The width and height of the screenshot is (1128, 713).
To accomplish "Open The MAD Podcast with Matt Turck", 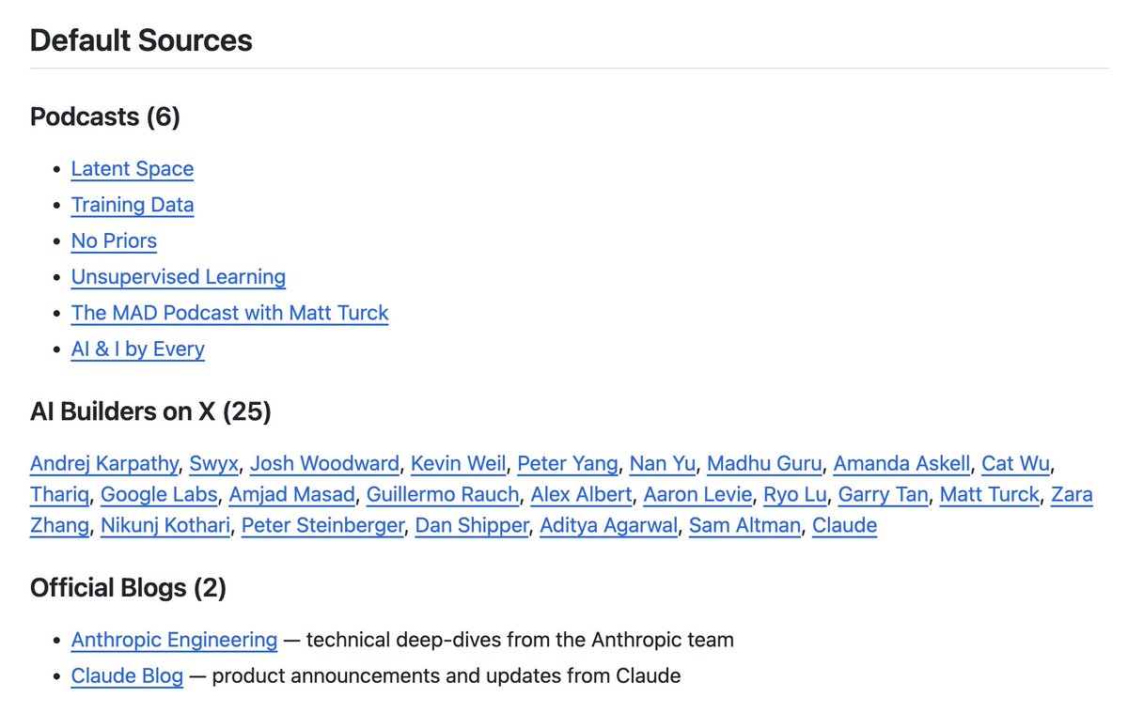I will (229, 313).
